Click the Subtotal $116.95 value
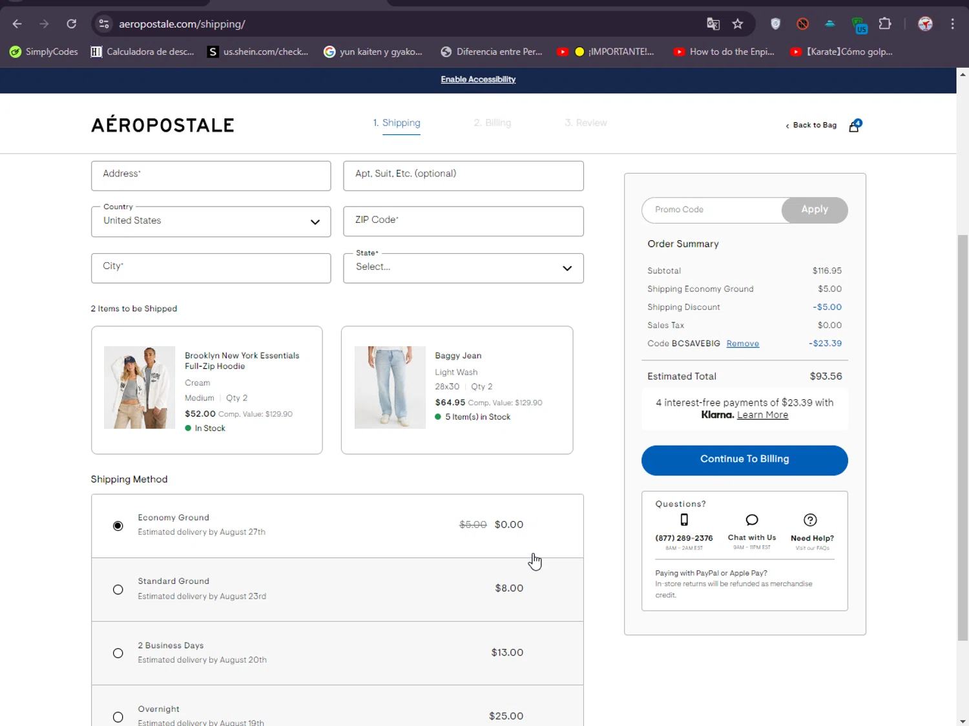Screen dimensions: 969x726 pos(827,271)
